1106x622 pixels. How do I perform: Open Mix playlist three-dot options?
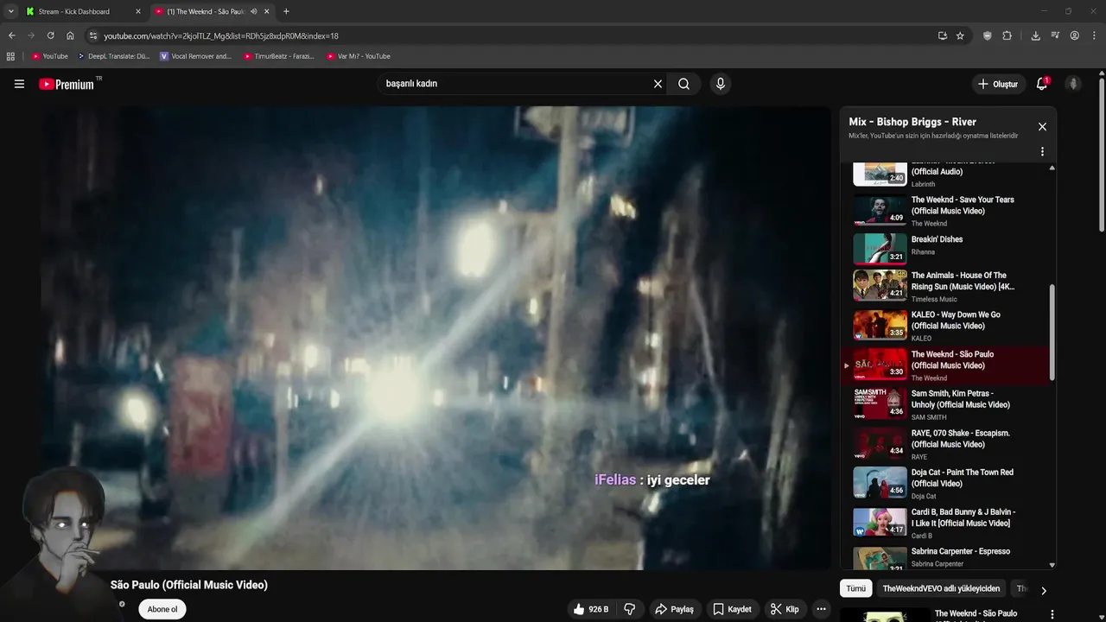1042,151
